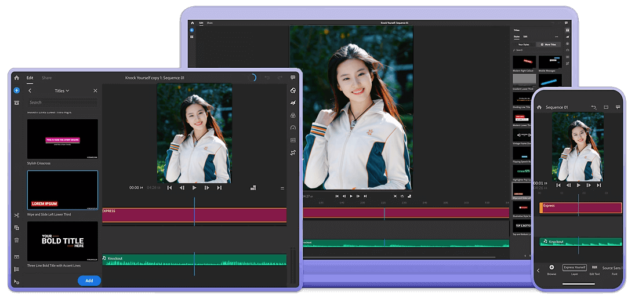The image size is (635, 295).
Task: Tap Browse plus icon on phone toolbar
Action: 551,267
